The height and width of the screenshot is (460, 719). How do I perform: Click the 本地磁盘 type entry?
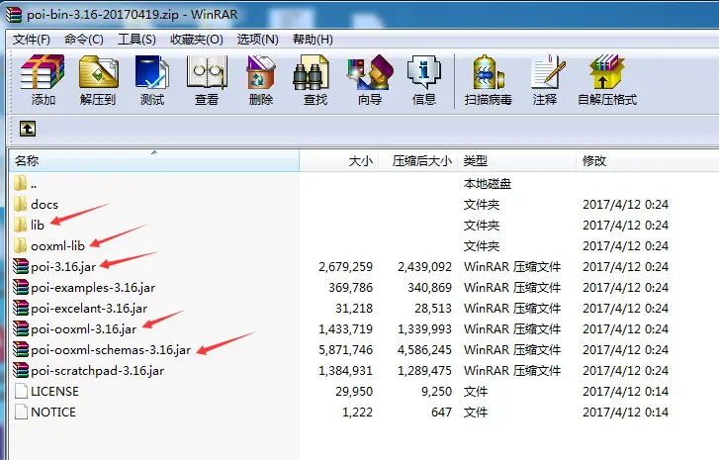(x=487, y=184)
